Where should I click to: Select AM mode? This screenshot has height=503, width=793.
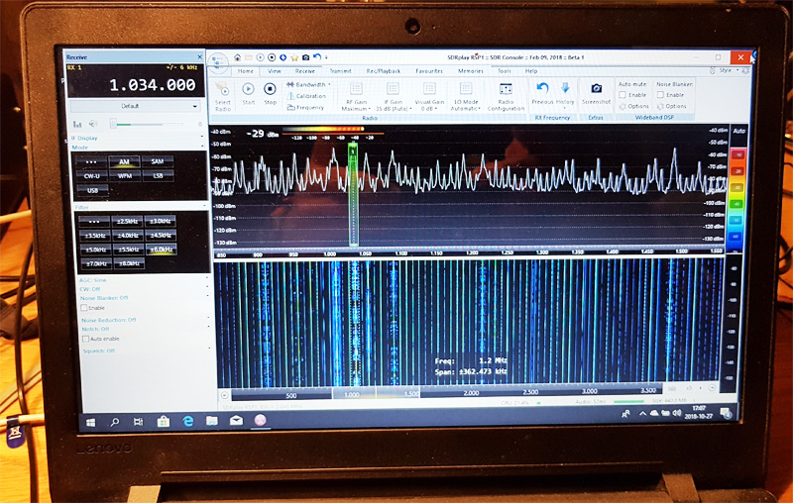125,161
